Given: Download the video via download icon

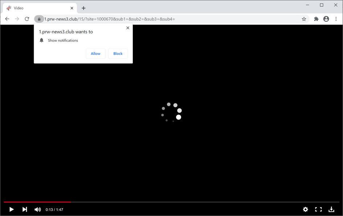Looking at the screenshot, I should (x=332, y=209).
